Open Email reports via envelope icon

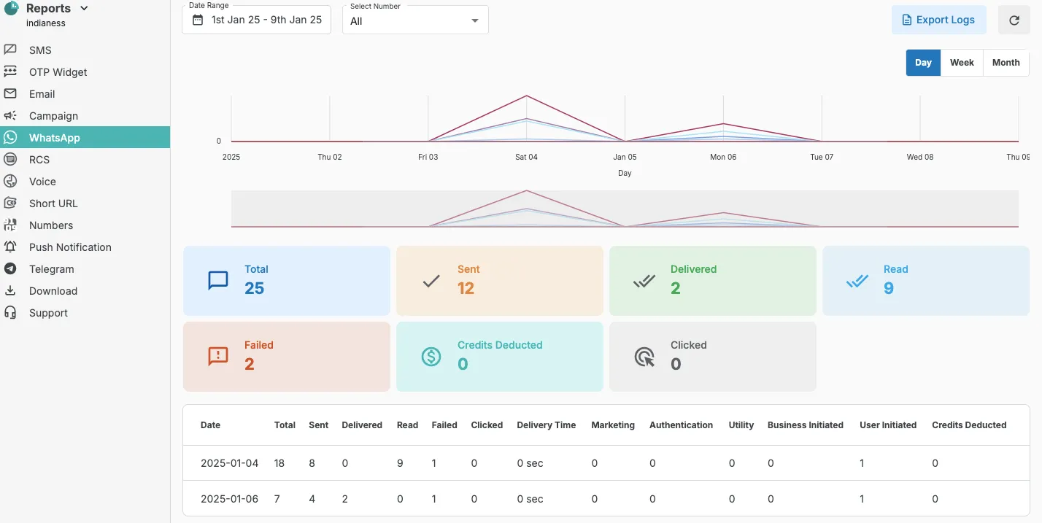click(x=10, y=94)
